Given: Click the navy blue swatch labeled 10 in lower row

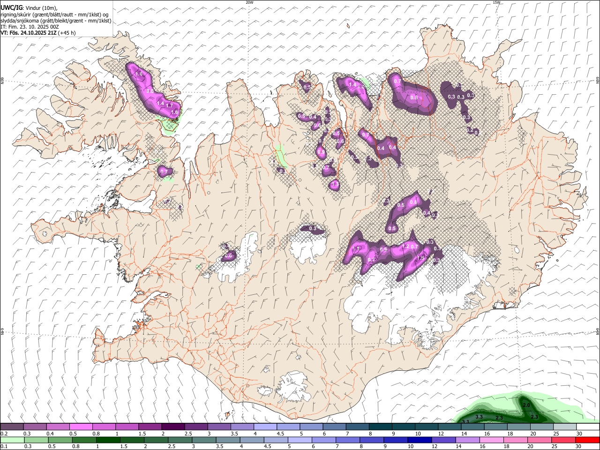Looking at the screenshot, I should pos(420,440).
